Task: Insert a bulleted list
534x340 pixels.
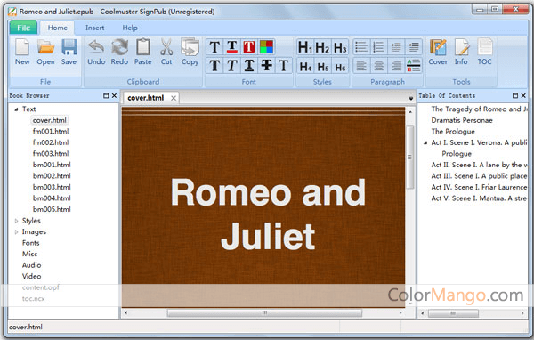Action: coord(361,47)
